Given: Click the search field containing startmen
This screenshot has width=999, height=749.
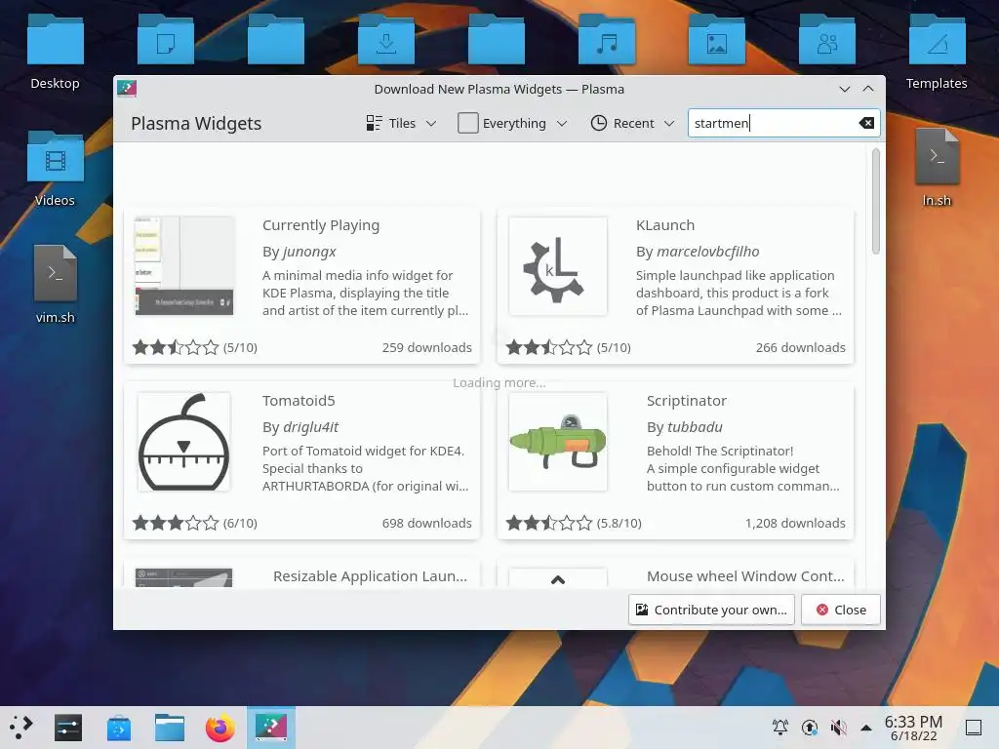Looking at the screenshot, I should 783,123.
